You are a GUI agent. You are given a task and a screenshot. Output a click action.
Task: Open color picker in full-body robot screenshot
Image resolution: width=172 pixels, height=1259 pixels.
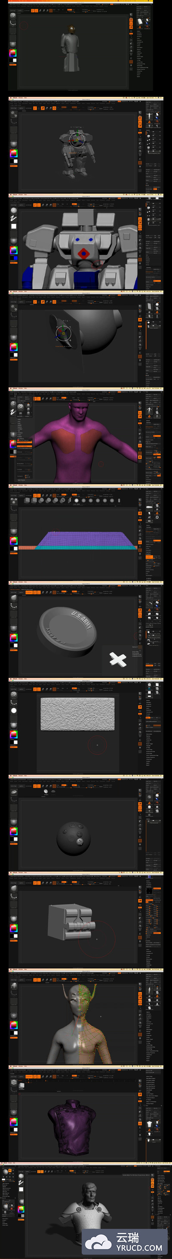(14, 154)
